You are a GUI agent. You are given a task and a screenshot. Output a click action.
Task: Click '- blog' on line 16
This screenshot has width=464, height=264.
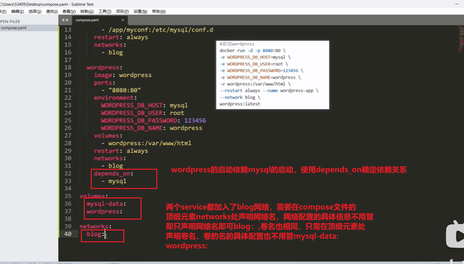(112, 52)
